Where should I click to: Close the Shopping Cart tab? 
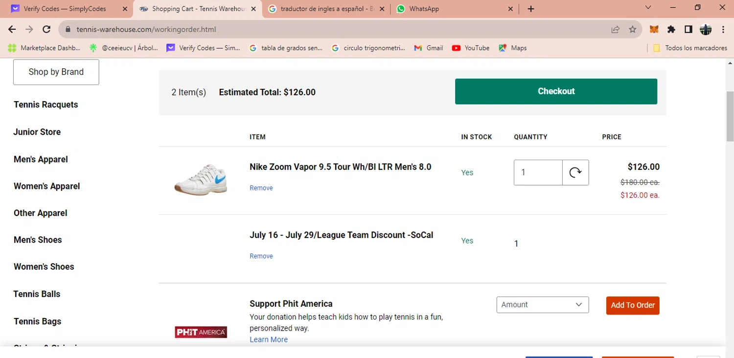tap(254, 9)
